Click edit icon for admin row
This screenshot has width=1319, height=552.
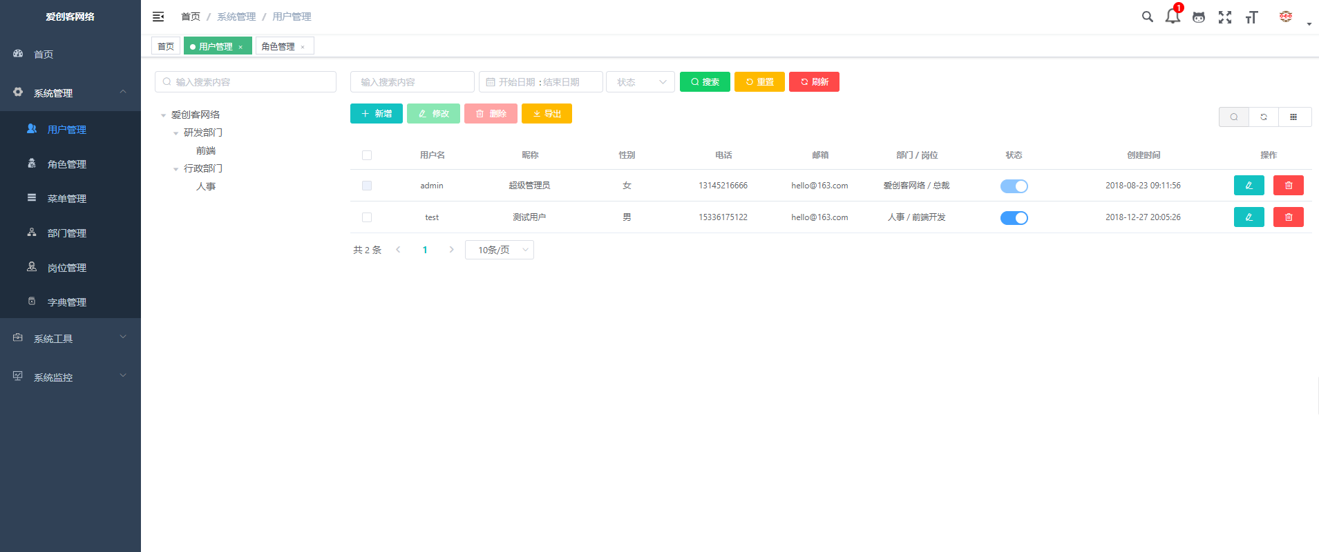[x=1249, y=186]
